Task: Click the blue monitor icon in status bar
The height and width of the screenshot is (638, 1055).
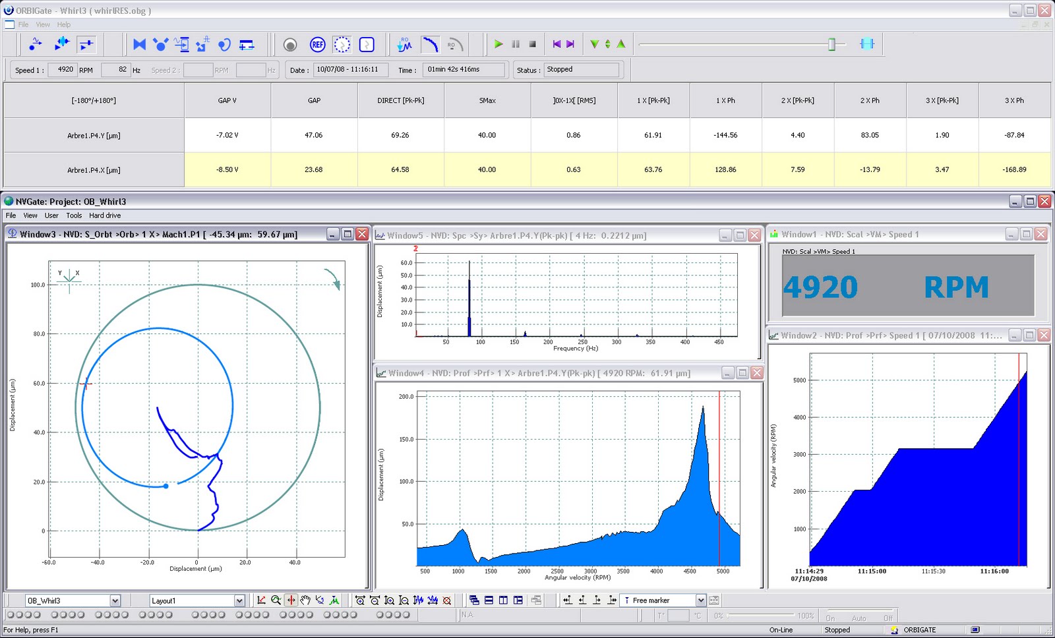Action: (x=975, y=630)
